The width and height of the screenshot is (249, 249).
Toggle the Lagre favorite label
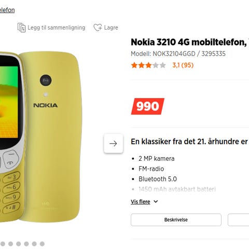click(x=111, y=27)
